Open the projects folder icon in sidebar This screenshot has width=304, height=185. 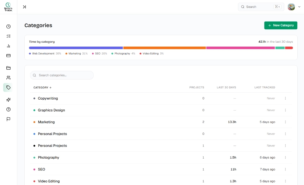click(8, 68)
